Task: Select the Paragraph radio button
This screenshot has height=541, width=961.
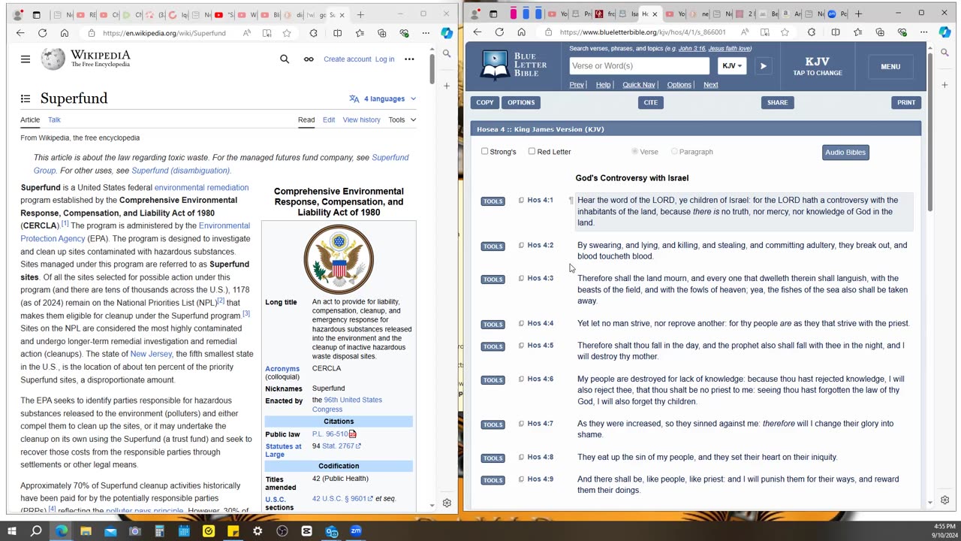Action: 674,152
